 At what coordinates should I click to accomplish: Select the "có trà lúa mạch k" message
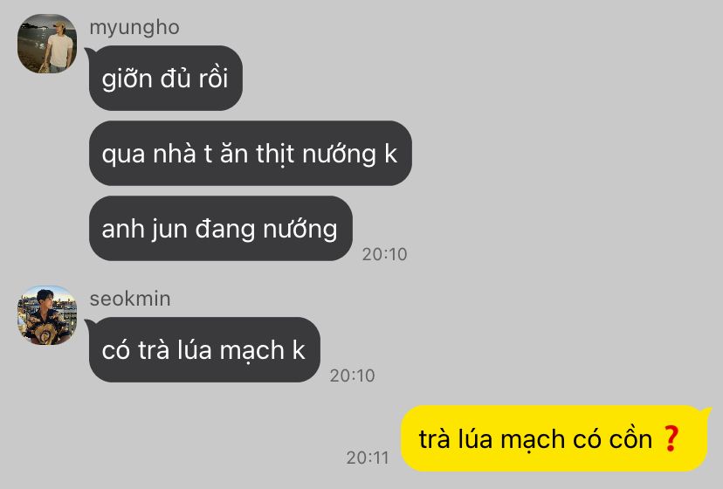coord(204,349)
